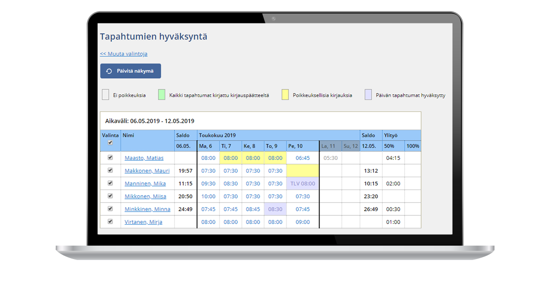This screenshot has width=553, height=289.
Task: Open employee link Makkonen, Mauri
Action: click(147, 171)
